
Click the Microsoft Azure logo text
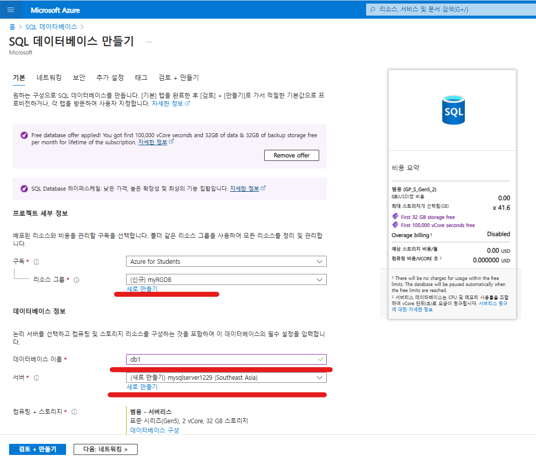point(55,10)
